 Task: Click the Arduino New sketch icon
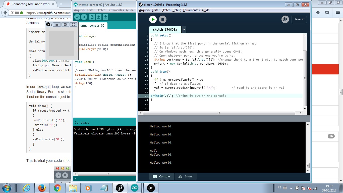tap(92, 17)
